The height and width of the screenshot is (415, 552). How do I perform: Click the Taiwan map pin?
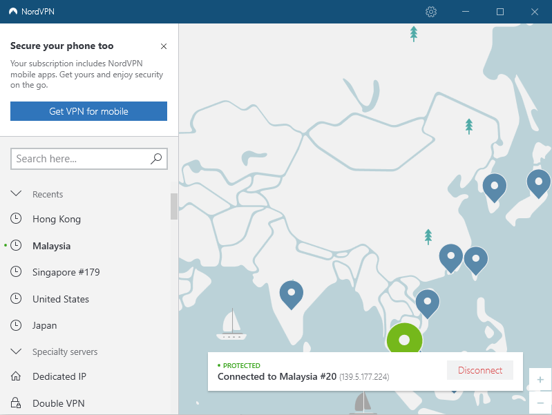click(475, 260)
